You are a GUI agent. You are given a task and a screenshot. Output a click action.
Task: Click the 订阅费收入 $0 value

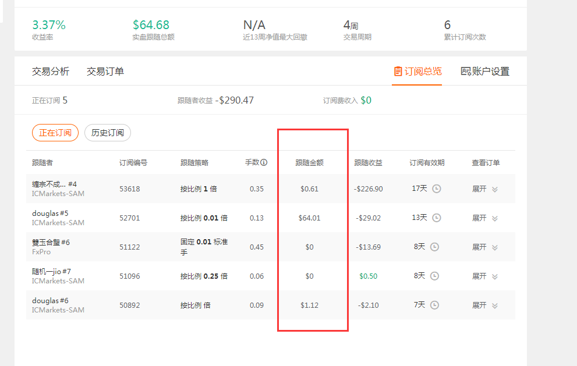[366, 101]
